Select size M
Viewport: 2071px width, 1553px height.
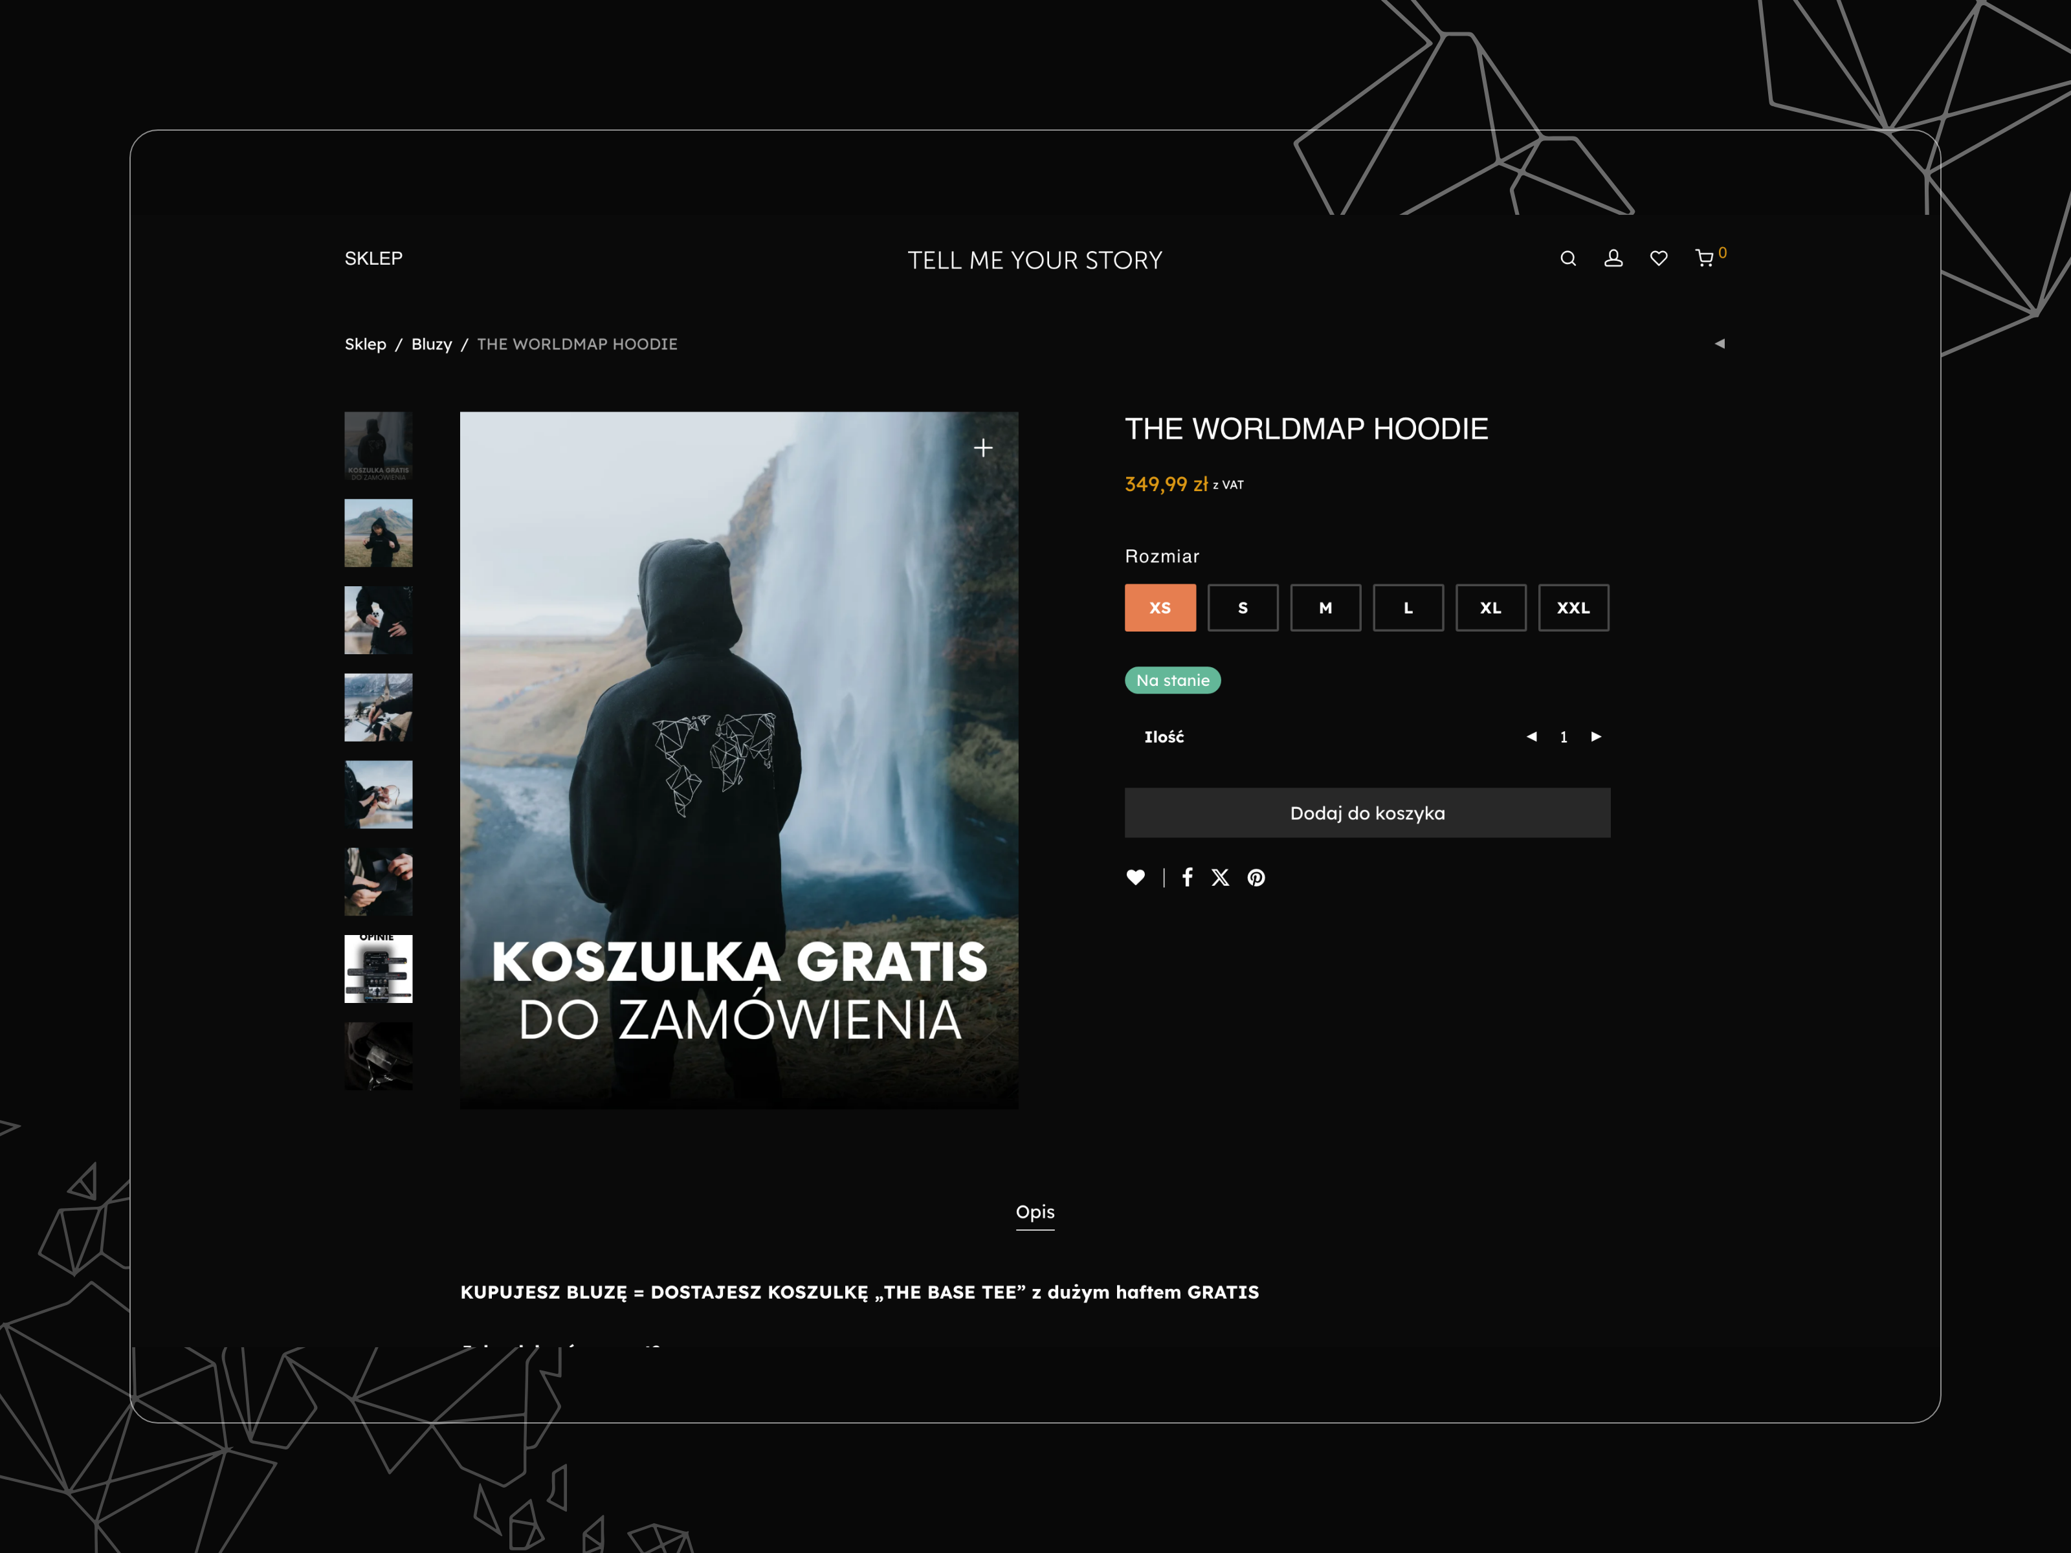(1325, 608)
